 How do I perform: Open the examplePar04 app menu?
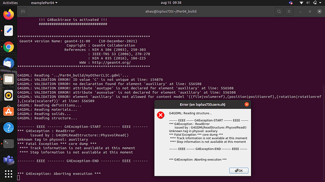tap(44, 3)
